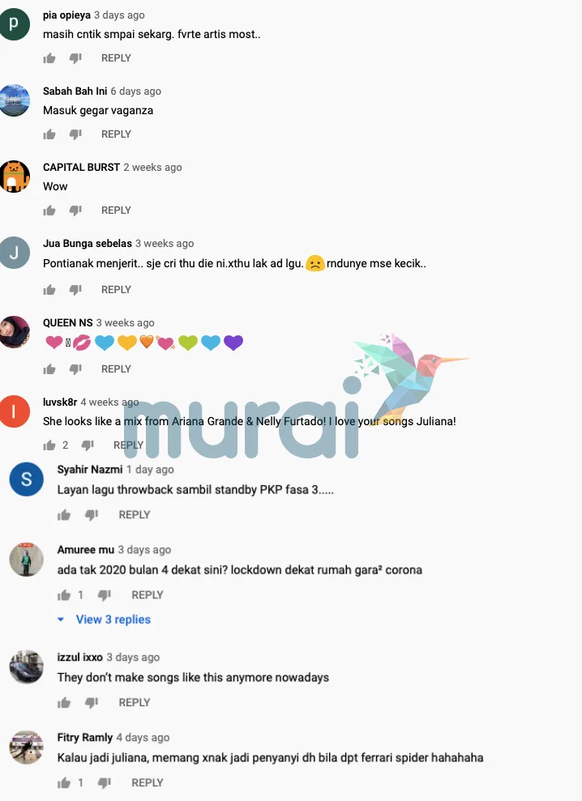Open Sabah Bah Ini's channel avatar
The width and height of the screenshot is (582, 801).
pos(14,100)
